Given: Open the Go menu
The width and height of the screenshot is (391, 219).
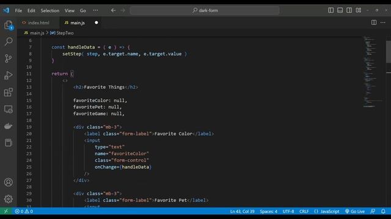Looking at the screenshot, I should (83, 10).
